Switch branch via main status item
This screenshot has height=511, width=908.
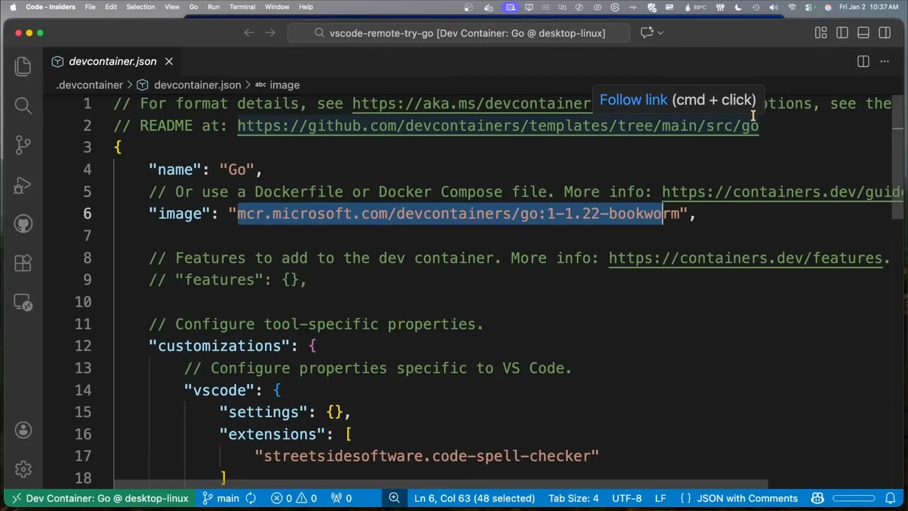(221, 498)
